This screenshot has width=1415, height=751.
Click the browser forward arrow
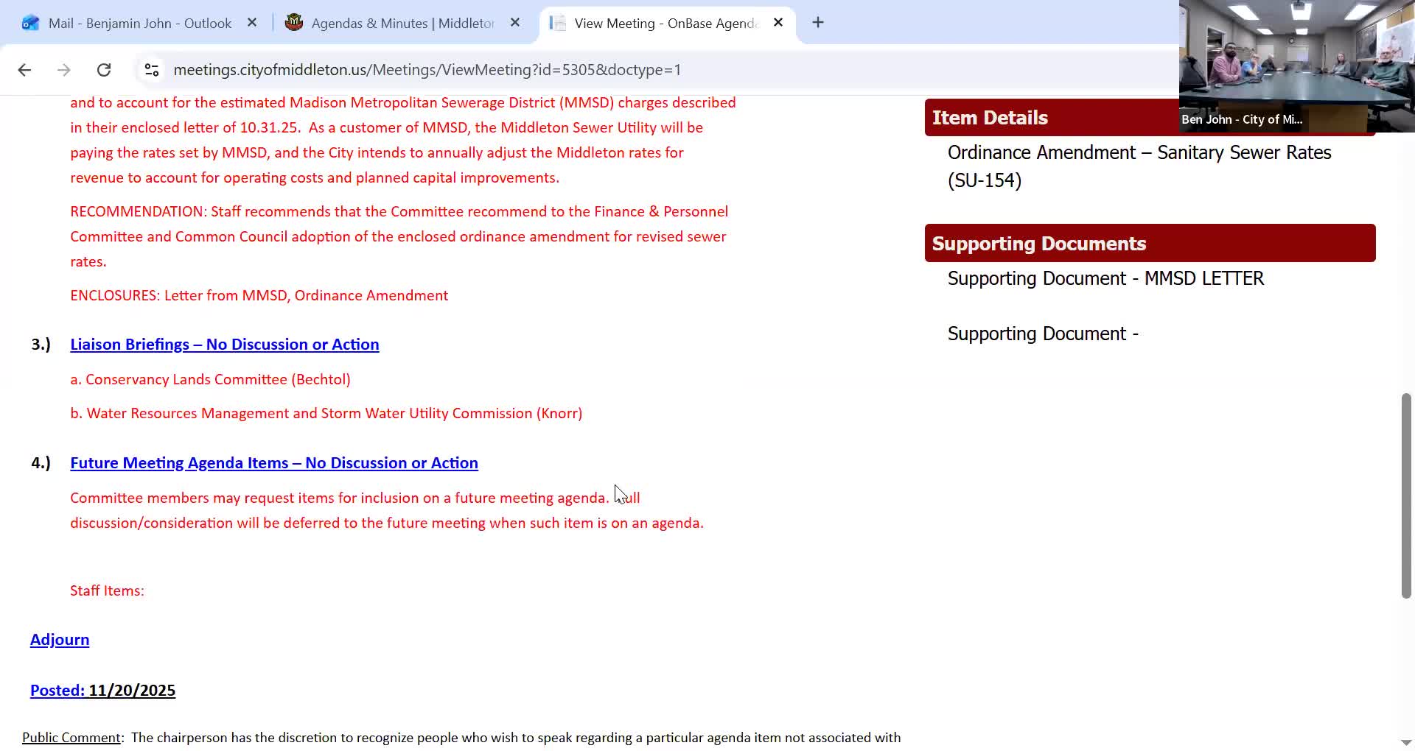(64, 70)
